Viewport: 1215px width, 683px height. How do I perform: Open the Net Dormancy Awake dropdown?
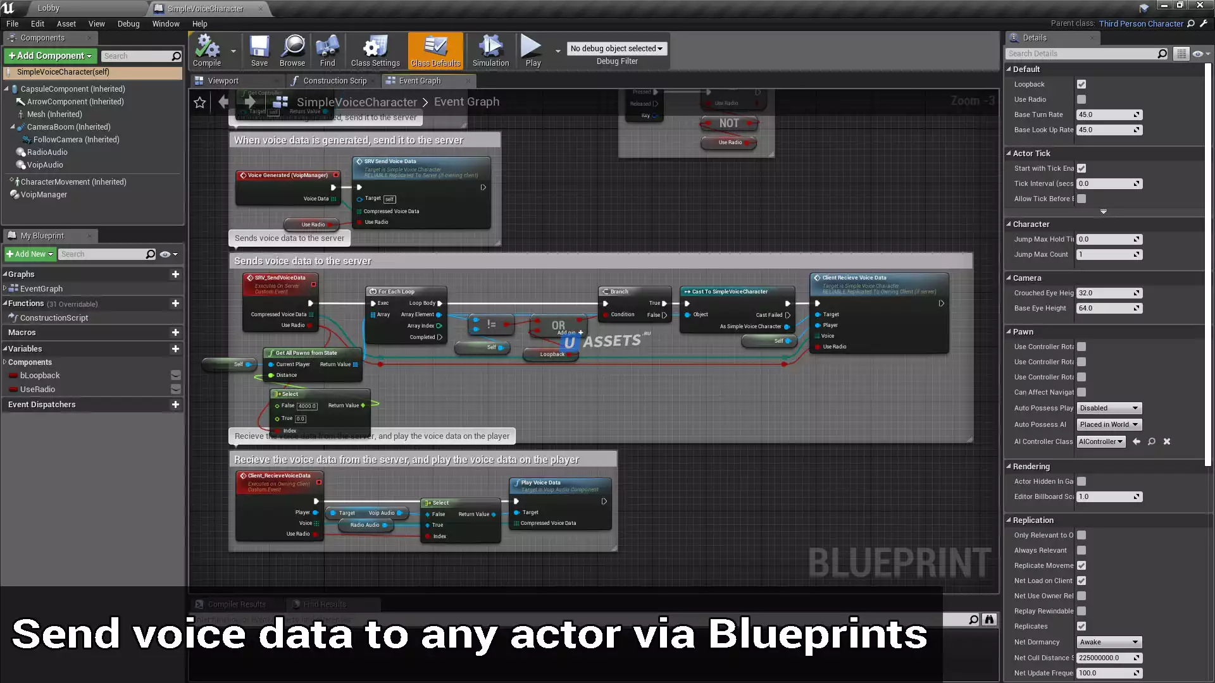(1109, 642)
